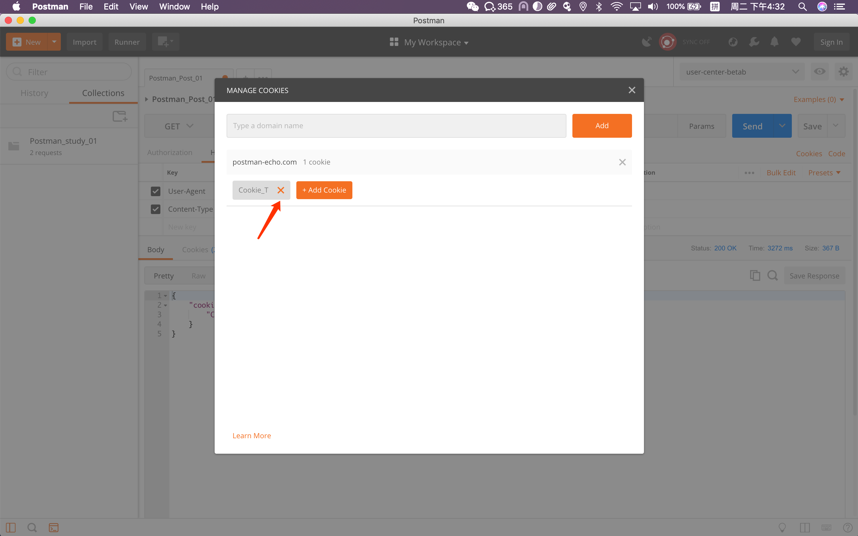Screen dimensions: 858x536
Task: Click the three dots header options icon
Action: coord(749,173)
